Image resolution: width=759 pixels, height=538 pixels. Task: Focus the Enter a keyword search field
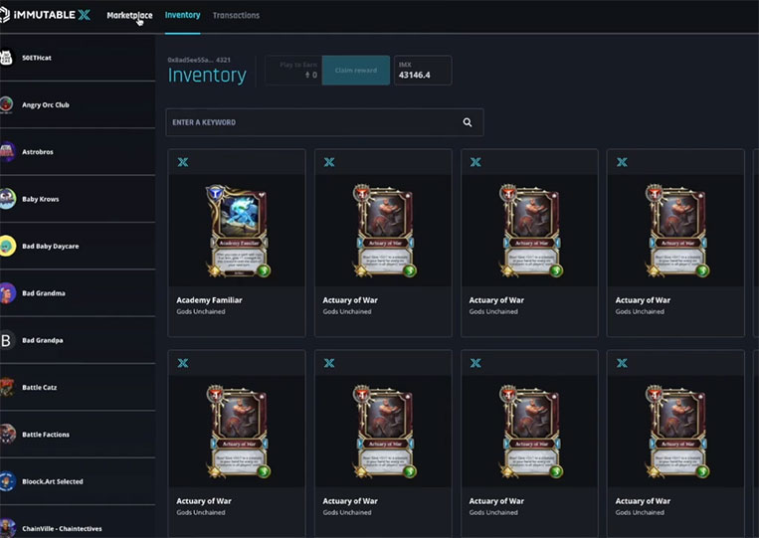(x=324, y=122)
